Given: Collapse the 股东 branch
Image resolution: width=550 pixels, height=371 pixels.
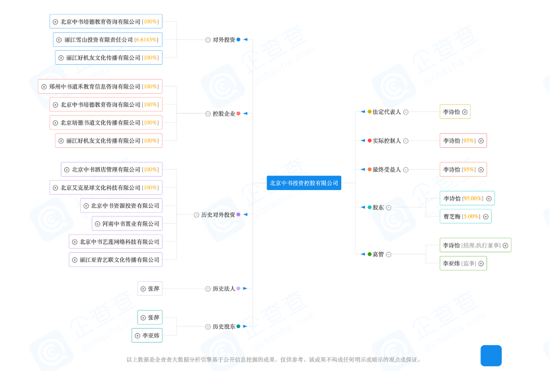Looking at the screenshot, I should point(389,207).
